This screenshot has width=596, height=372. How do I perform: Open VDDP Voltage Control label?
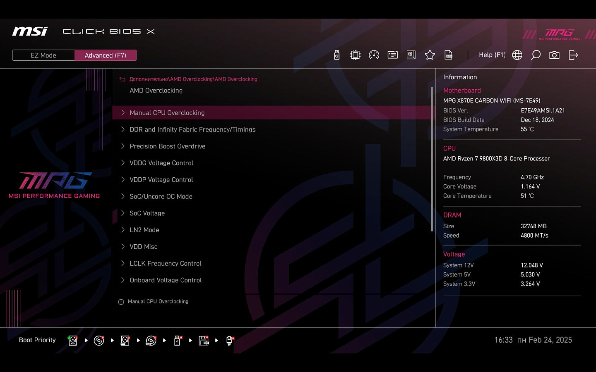coord(161,180)
